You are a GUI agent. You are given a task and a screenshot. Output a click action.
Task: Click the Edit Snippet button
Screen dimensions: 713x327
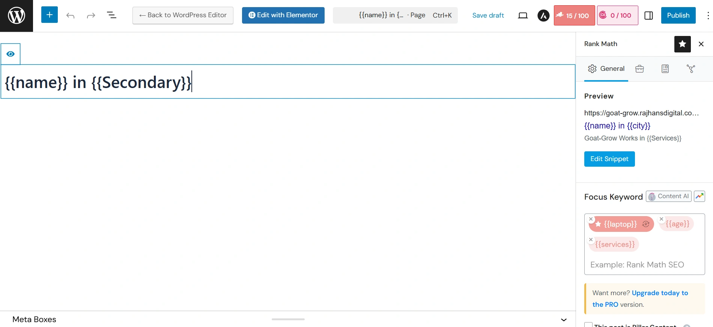(609, 159)
